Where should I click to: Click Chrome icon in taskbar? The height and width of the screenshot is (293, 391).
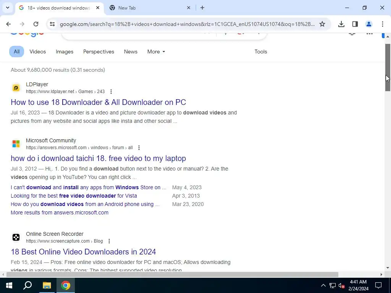(x=66, y=285)
